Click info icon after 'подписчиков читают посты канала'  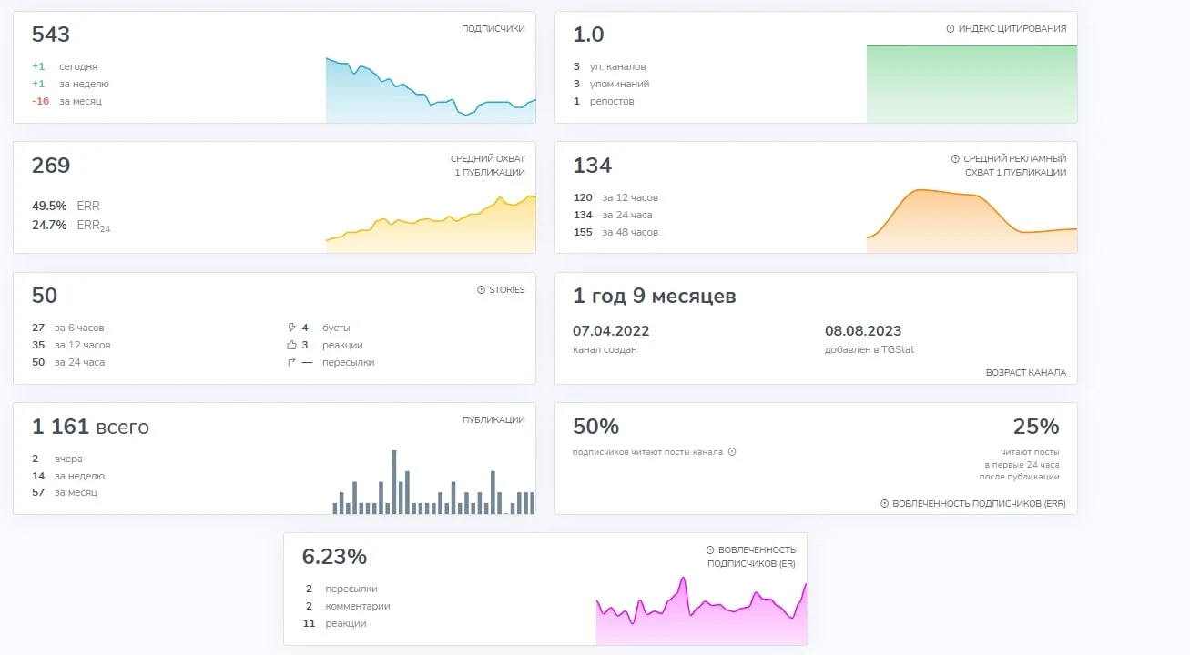pos(732,451)
